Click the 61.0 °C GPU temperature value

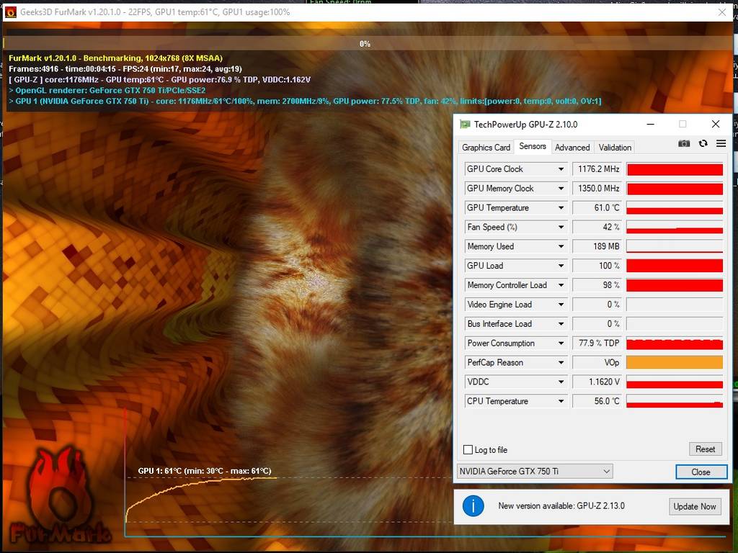tap(597, 208)
